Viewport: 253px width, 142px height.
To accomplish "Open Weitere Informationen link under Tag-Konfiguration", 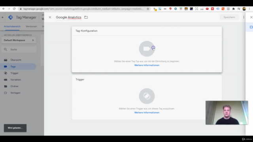I will [x=147, y=65].
